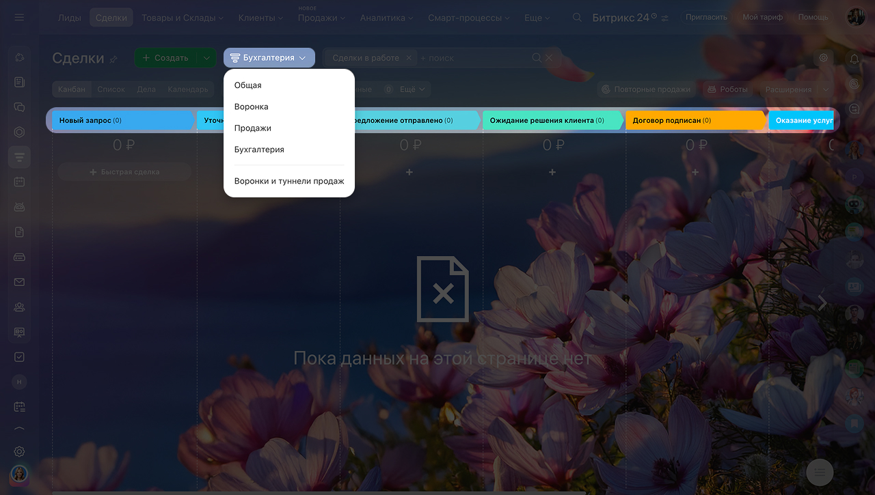Open left sidebar settings gear
The height and width of the screenshot is (495, 875).
tap(19, 451)
